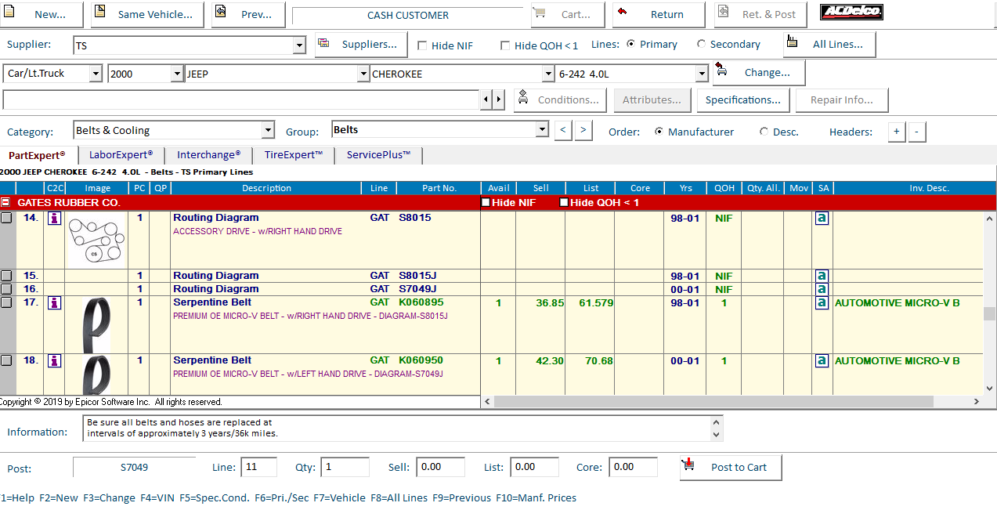Click the New... button
Screen dimensions: 997x510
click(42, 14)
